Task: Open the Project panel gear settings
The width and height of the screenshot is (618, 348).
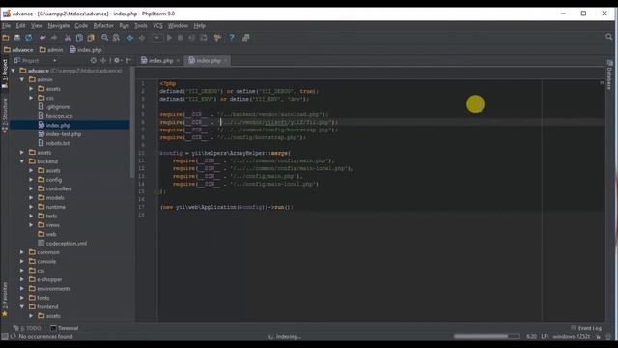Action: pyautogui.click(x=118, y=60)
